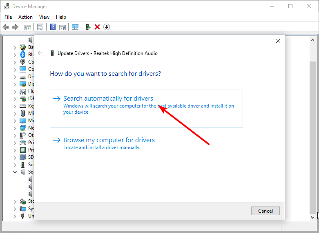The height and width of the screenshot is (233, 319).
Task: Click the Cancel button
Action: 265,211
